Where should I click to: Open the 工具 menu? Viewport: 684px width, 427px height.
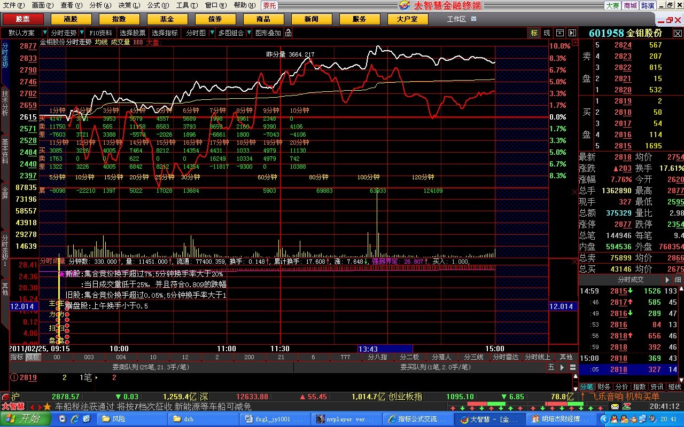point(186,5)
